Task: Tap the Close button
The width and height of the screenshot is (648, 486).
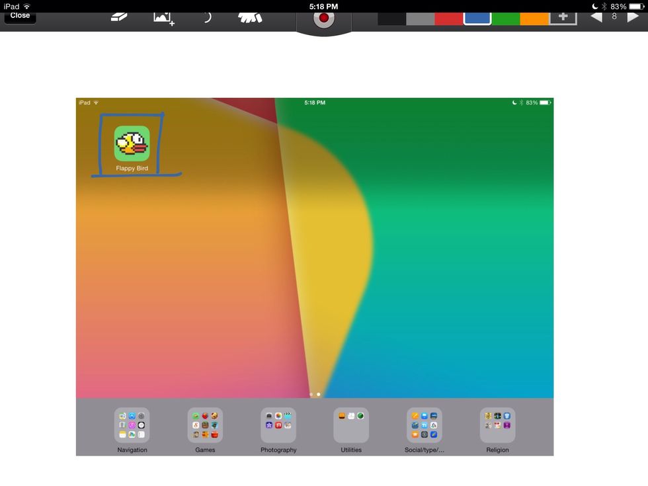Action: (x=20, y=16)
